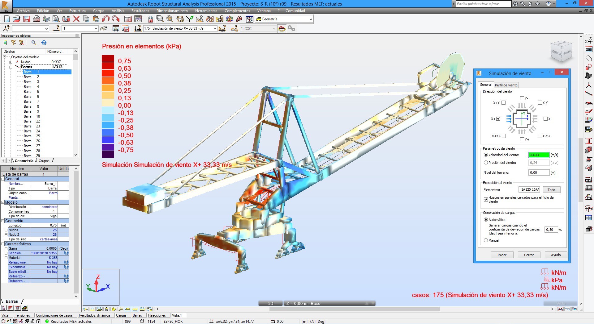Click the -0,75 dark purple legend swatch
This screenshot has height=324, width=594.
[x=108, y=154]
